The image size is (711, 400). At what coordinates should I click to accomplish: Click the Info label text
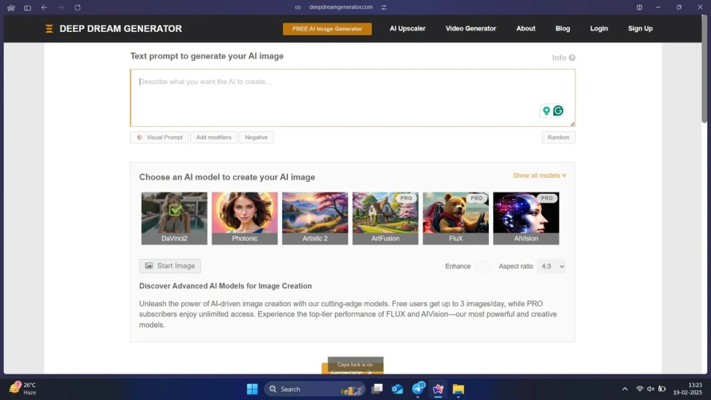pyautogui.click(x=559, y=58)
